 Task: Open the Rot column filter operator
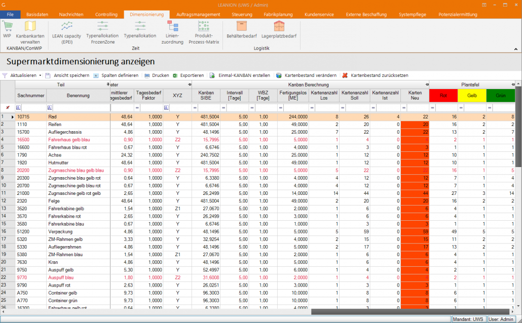pyautogui.click(x=432, y=107)
